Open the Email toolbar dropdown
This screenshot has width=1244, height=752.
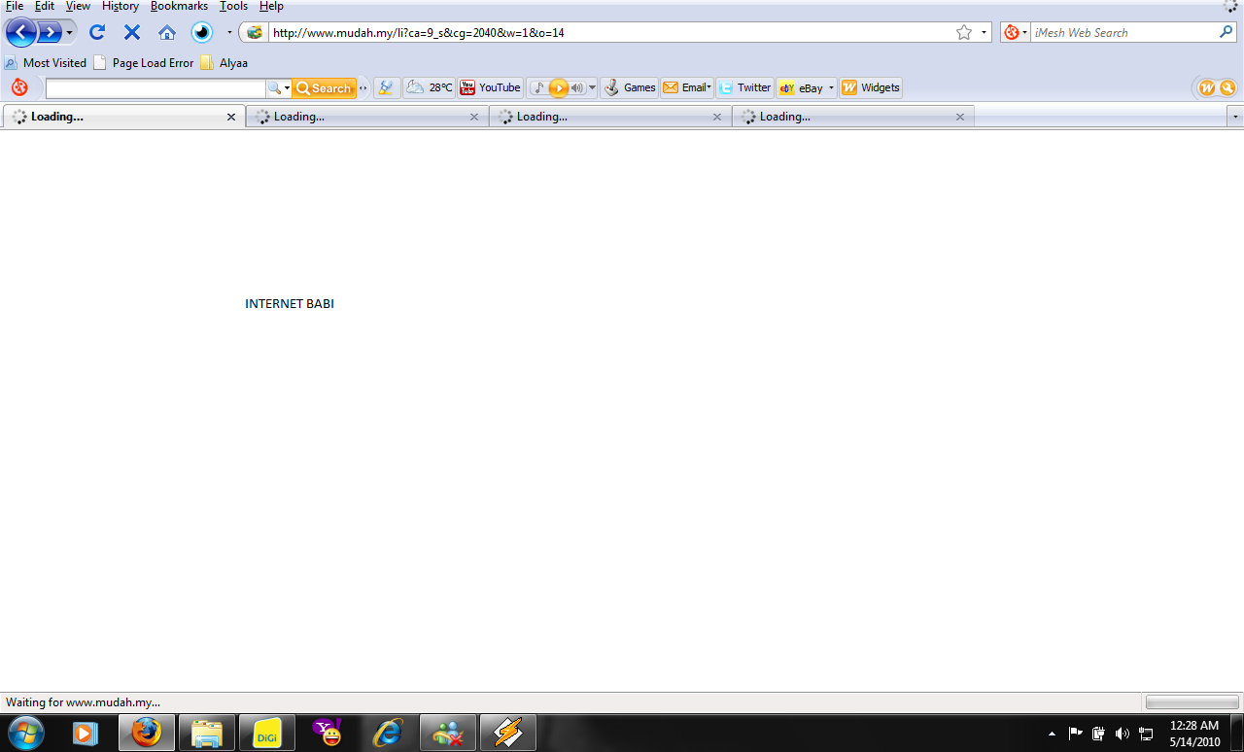coord(687,87)
